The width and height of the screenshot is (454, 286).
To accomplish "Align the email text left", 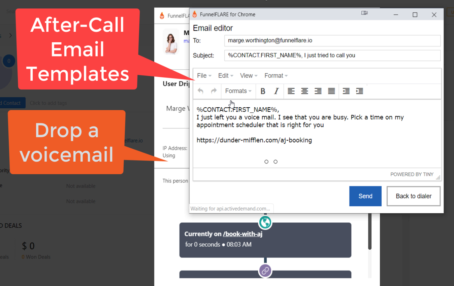I will pyautogui.click(x=291, y=91).
